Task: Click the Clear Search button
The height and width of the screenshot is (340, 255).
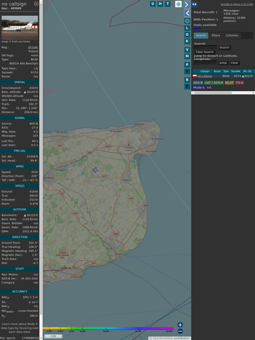Action: coord(205,52)
